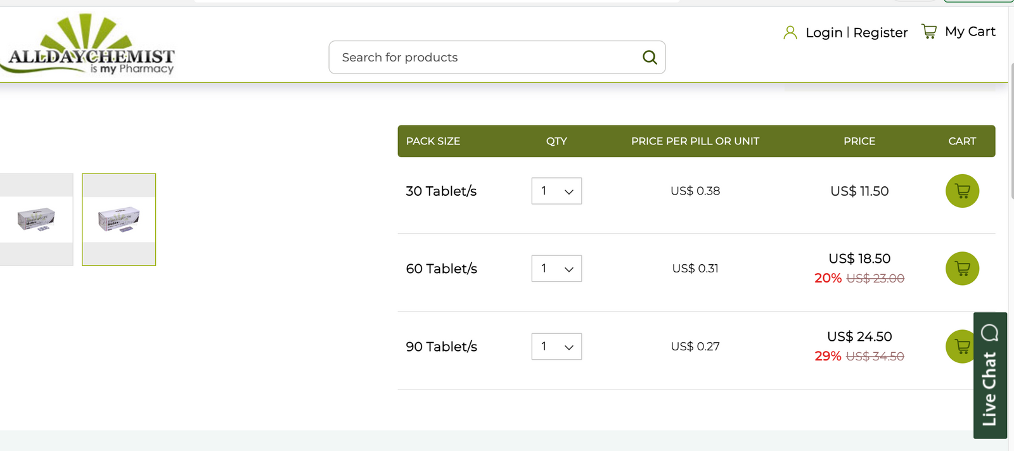Image resolution: width=1014 pixels, height=451 pixels.
Task: Open the My Cart shopping cart icon
Action: (929, 32)
